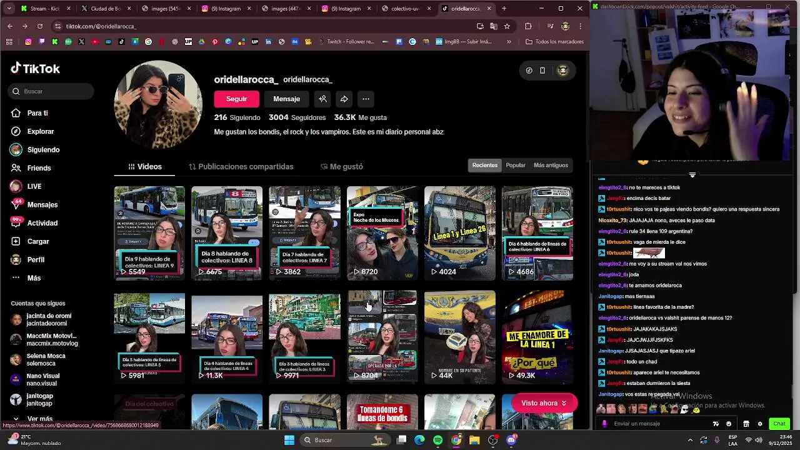Open Chrome extensions puzzle icon

click(x=528, y=26)
